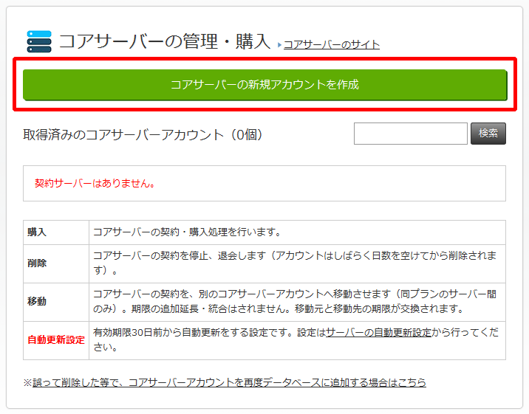Click the 検索 search button

tap(488, 134)
